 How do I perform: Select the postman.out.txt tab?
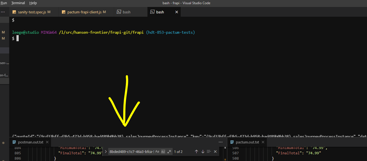[x=30, y=142]
